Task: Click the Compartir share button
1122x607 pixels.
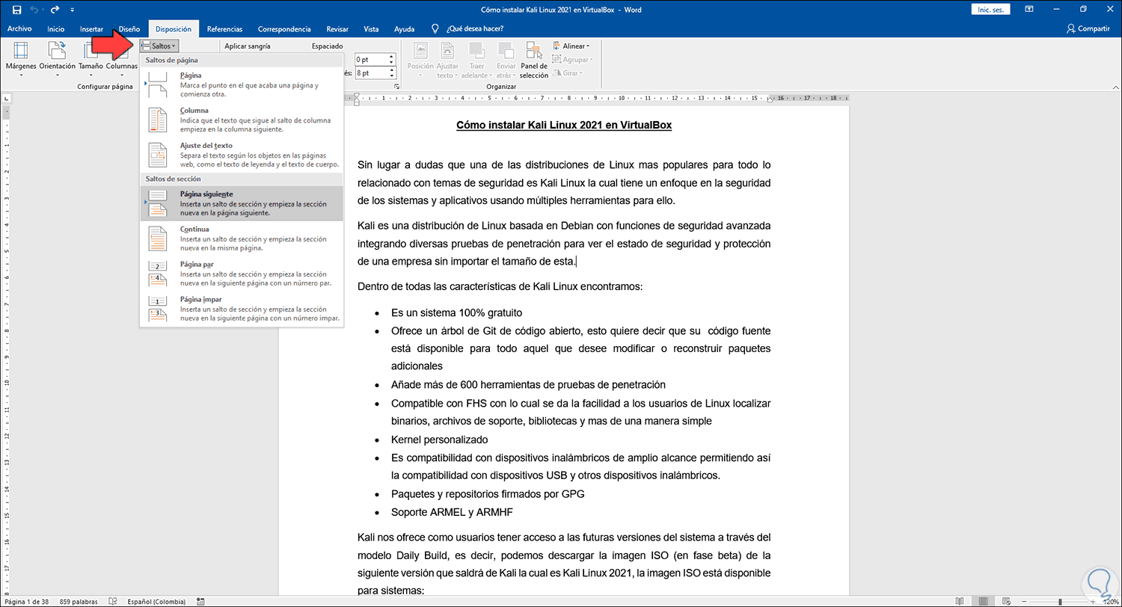Action: coord(1088,29)
